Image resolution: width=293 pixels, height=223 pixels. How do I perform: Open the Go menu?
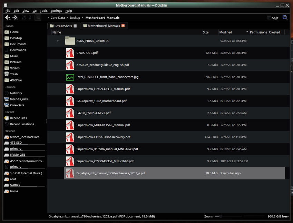point(35,11)
